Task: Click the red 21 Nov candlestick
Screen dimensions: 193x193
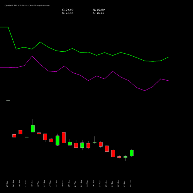Action: pos(76,145)
